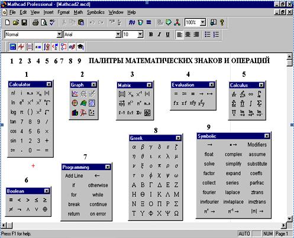The height and width of the screenshot is (238, 294).
Task: Close the Symbolic palette window
Action: pyautogui.click(x=267, y=136)
